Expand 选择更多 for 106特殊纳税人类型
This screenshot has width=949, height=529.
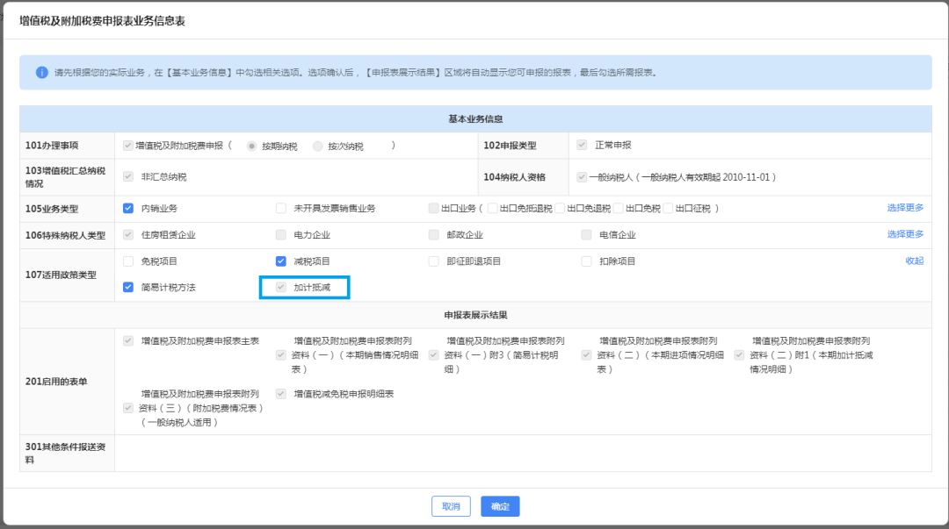pyautogui.click(x=905, y=234)
